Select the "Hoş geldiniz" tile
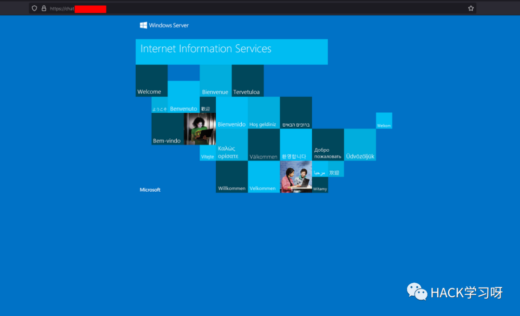Viewport: 520px width, 316px height. point(264,113)
